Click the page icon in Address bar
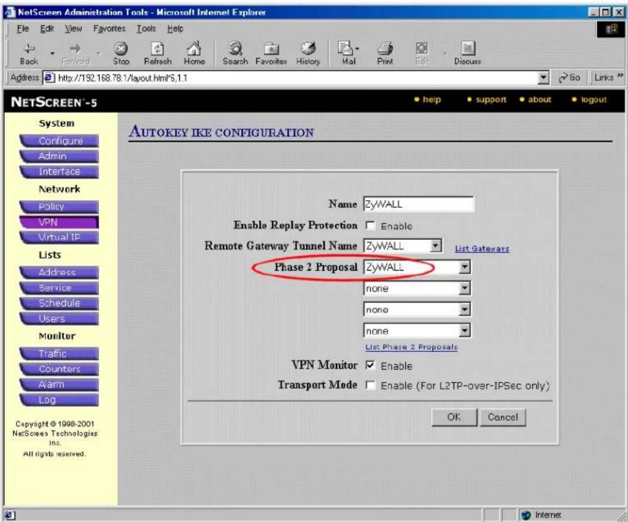 pos(49,78)
